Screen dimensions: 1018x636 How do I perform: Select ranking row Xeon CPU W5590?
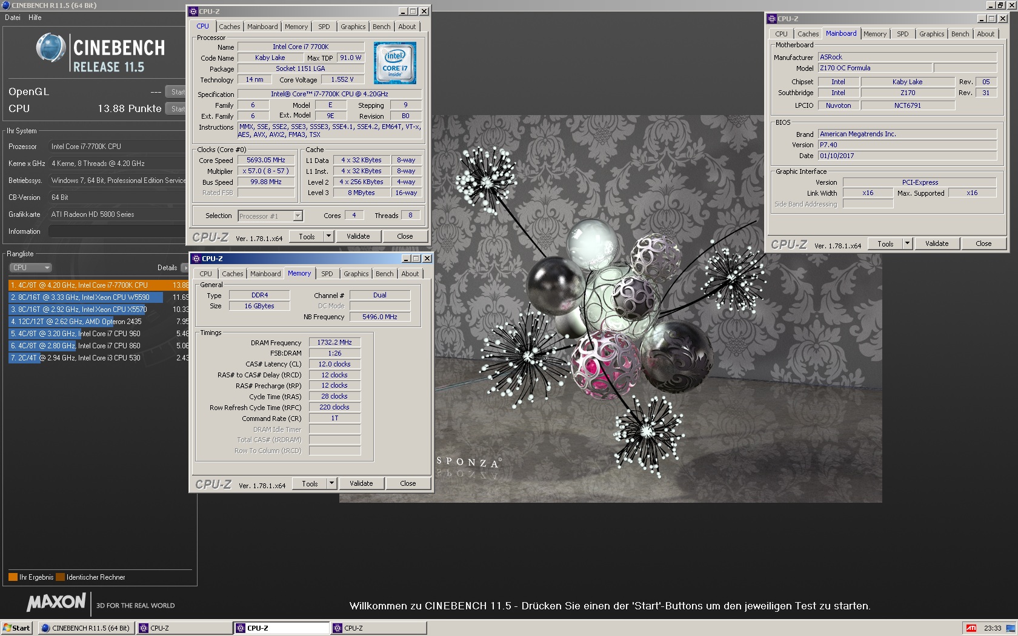pos(99,297)
